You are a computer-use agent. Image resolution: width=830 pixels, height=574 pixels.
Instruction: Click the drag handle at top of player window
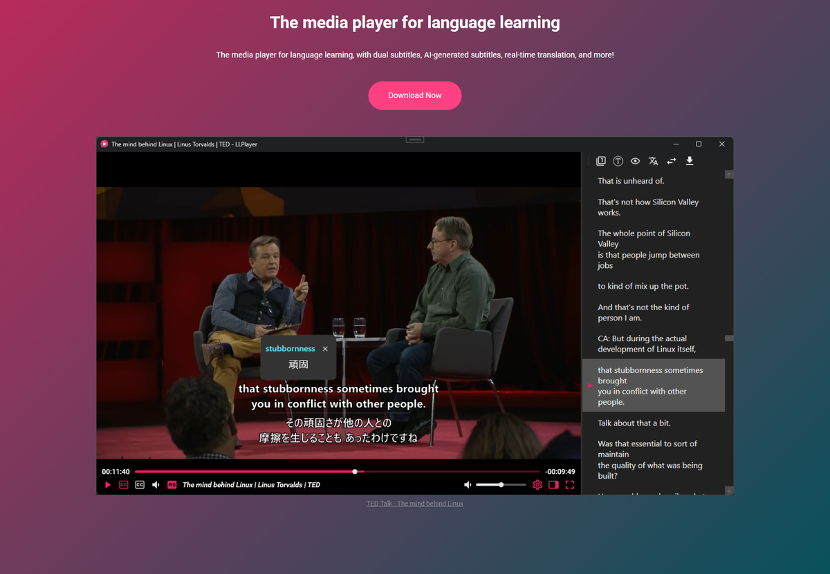point(415,140)
